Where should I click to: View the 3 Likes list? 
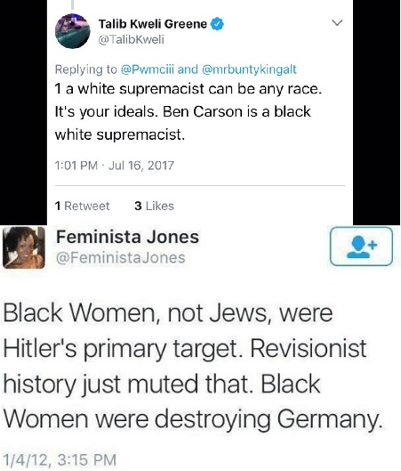(154, 206)
